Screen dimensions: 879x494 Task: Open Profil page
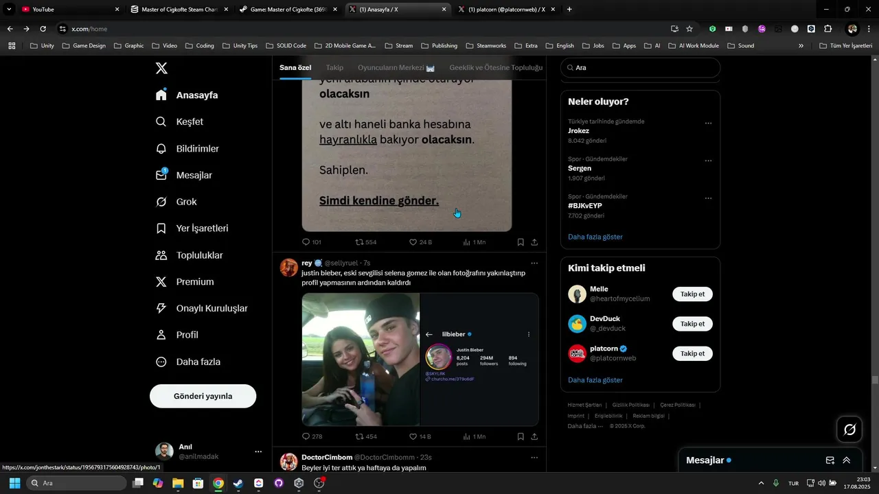tap(176, 335)
